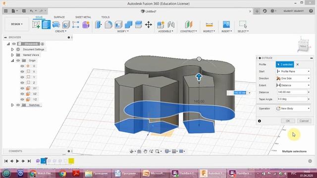Activate the Select tool icon

[x=243, y=24]
